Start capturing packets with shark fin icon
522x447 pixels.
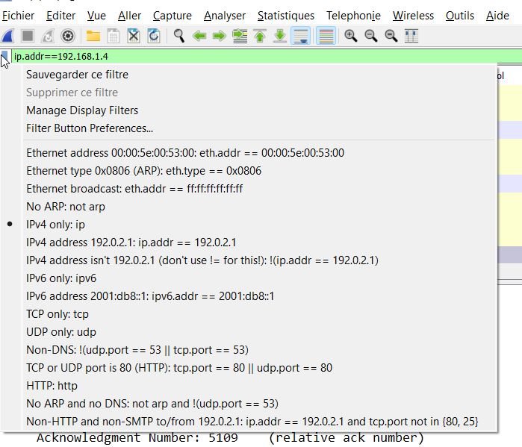7,36
